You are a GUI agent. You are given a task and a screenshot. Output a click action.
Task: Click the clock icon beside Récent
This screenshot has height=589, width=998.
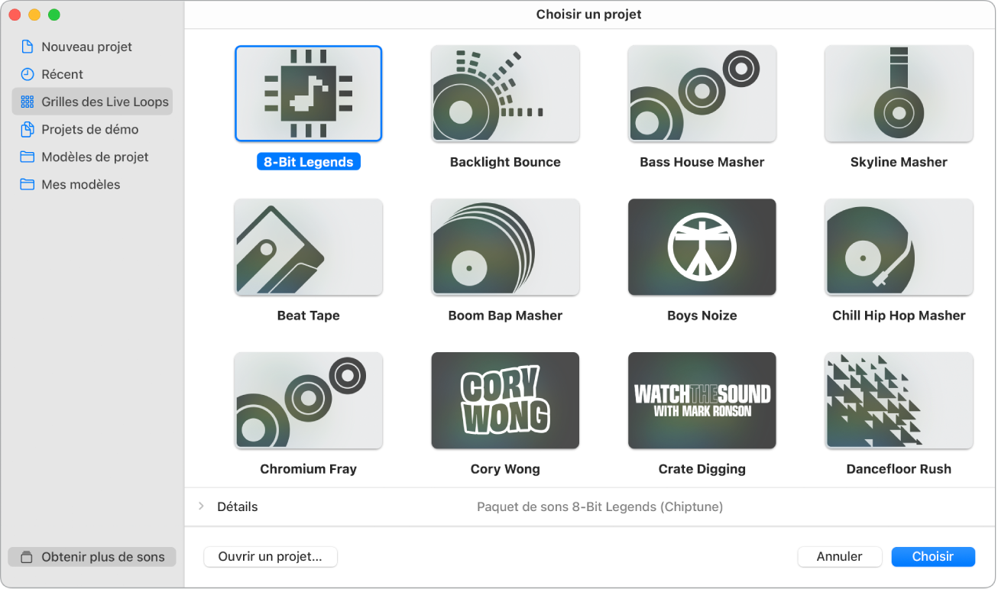point(28,74)
